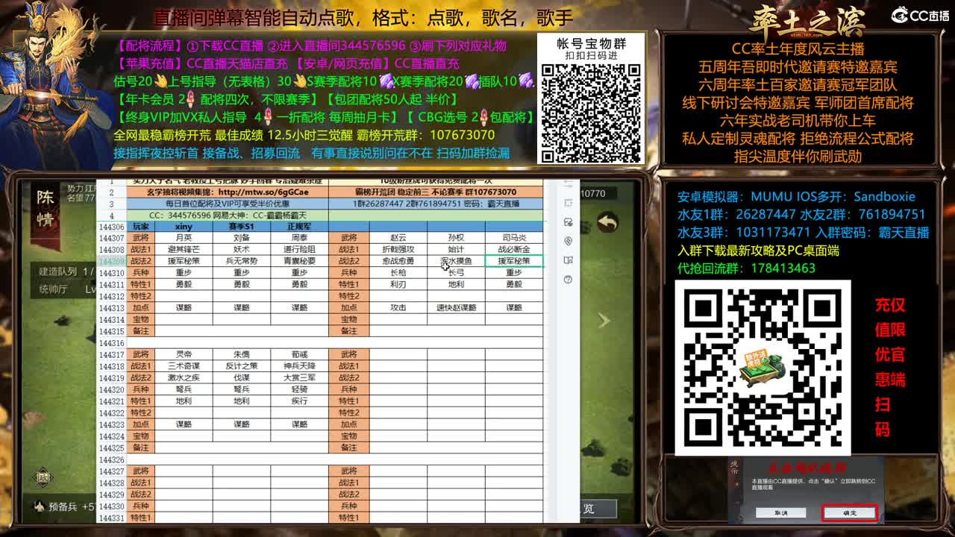Click the 刘备 cell

242,238
